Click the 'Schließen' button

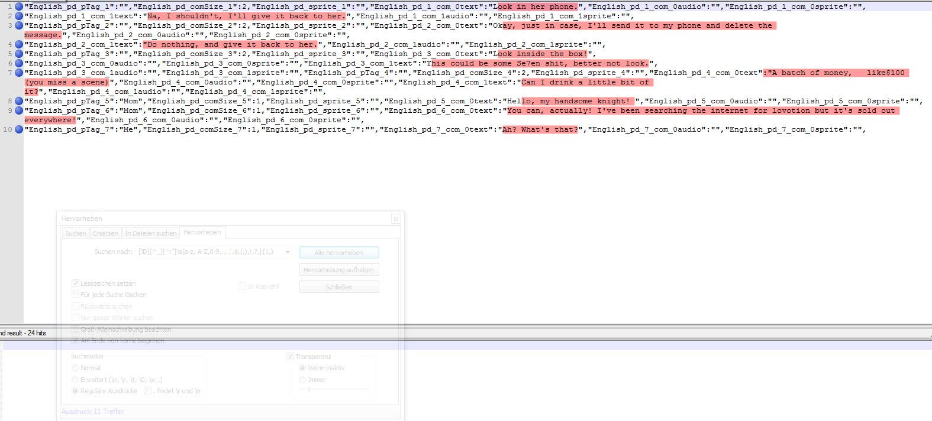tap(339, 287)
